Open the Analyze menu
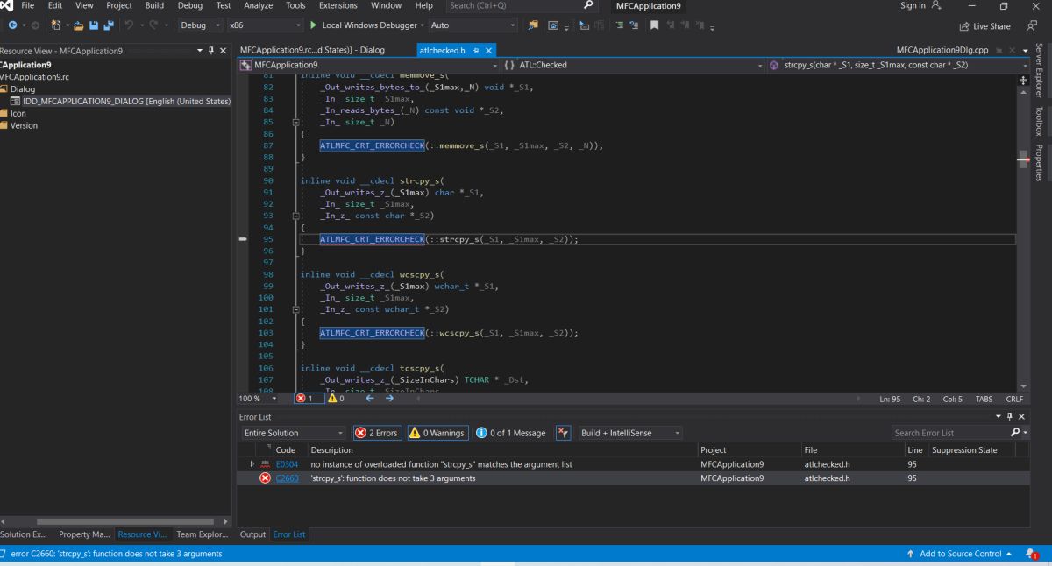The height and width of the screenshot is (566, 1052). pos(258,5)
